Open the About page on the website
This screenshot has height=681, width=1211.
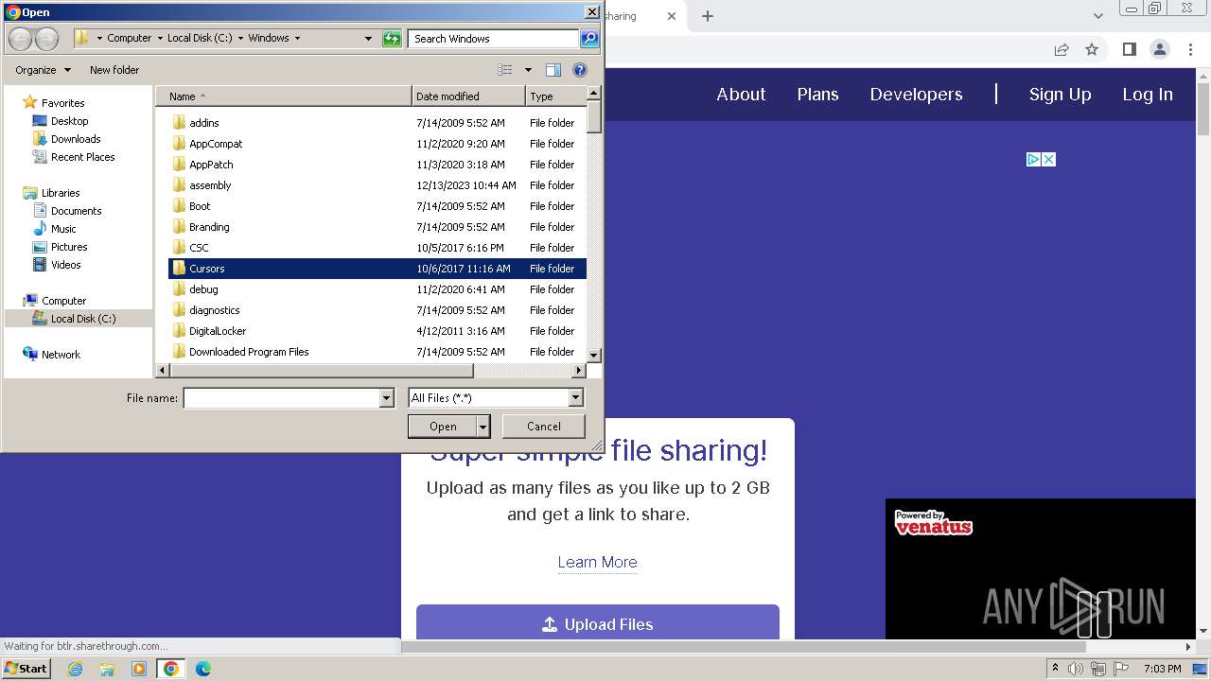741,95
